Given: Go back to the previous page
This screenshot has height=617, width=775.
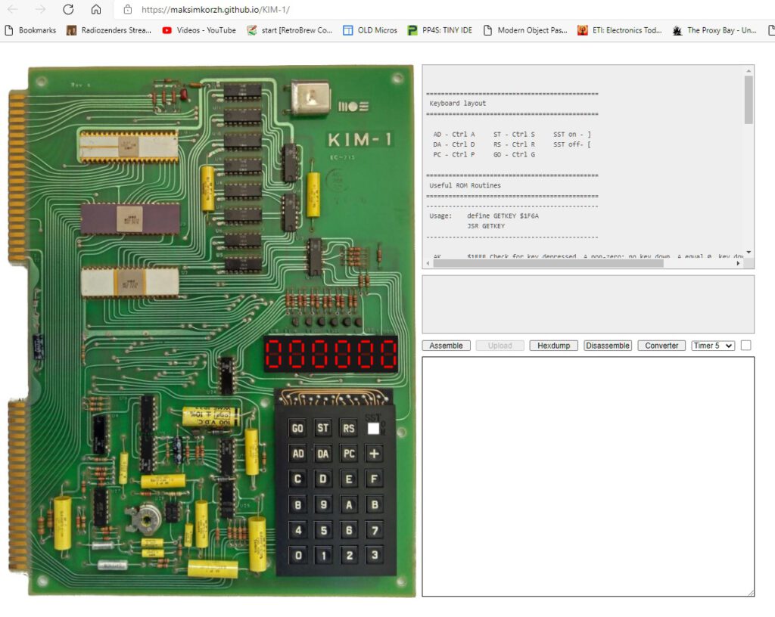Looking at the screenshot, I should coord(12,9).
